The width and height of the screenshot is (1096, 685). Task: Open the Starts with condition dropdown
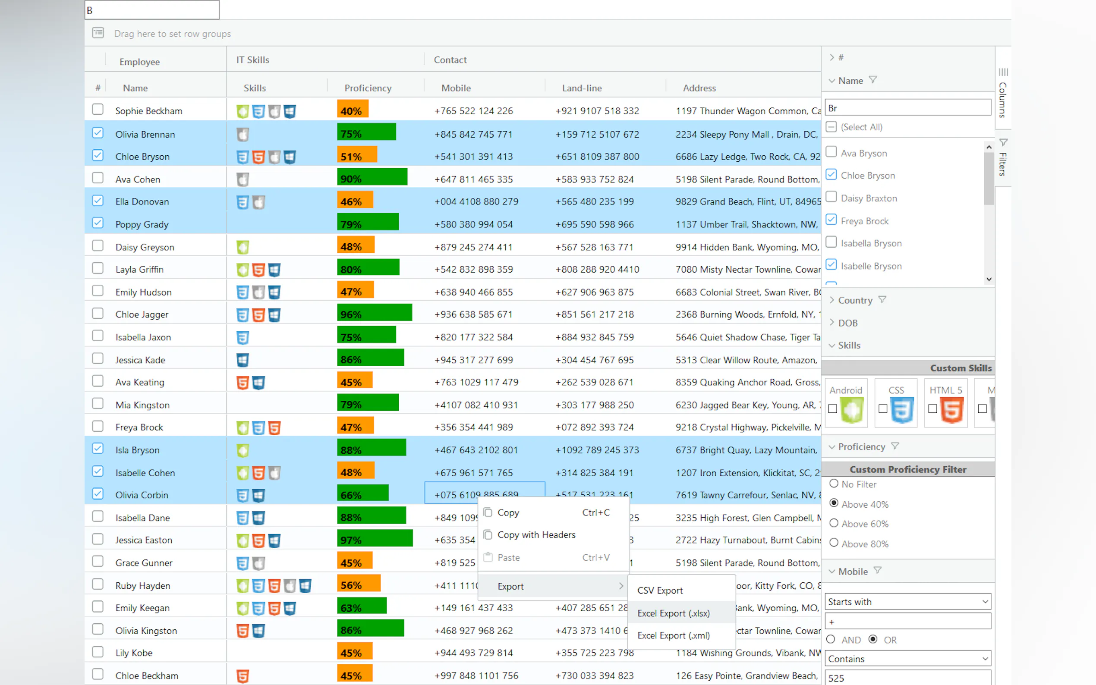(x=907, y=602)
